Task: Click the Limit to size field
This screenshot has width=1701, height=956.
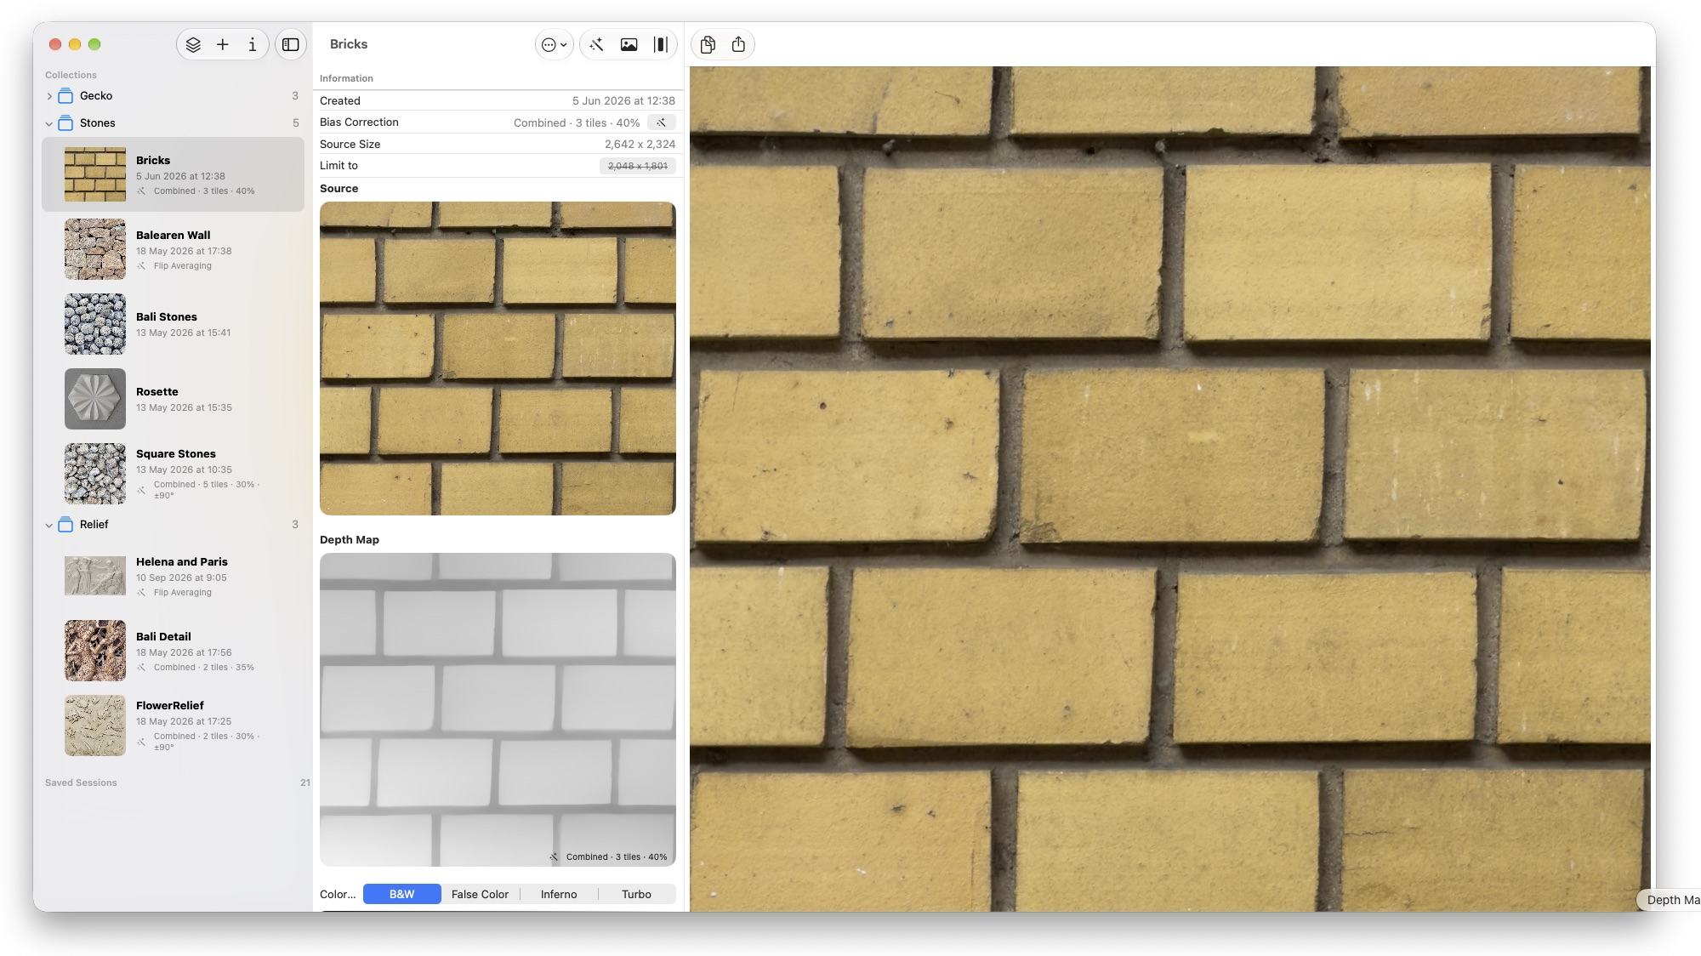Action: click(x=638, y=166)
